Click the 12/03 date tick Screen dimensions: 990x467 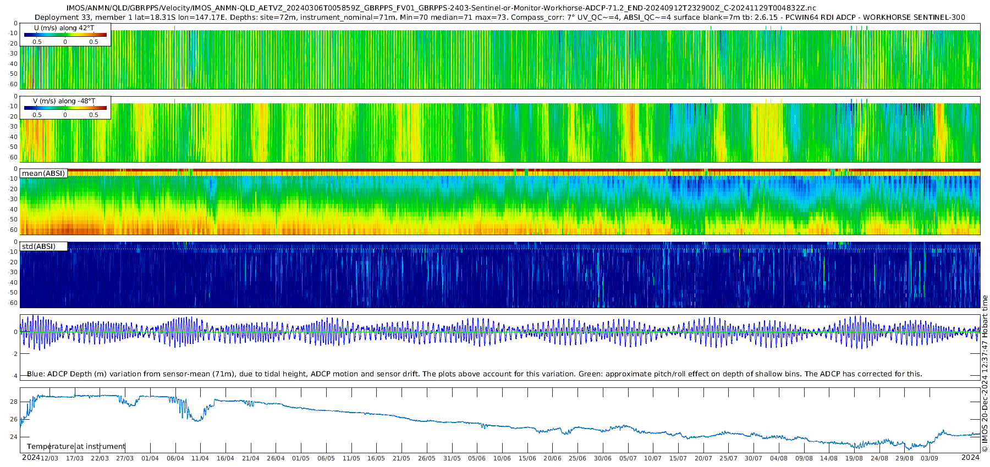(50, 458)
